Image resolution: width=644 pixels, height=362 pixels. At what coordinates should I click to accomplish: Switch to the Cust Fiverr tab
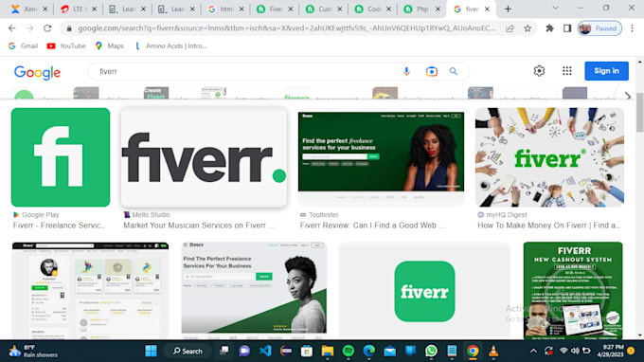pyautogui.click(x=323, y=9)
